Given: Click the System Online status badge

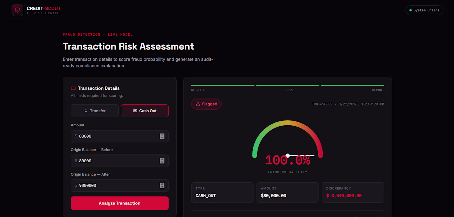Looking at the screenshot, I should point(424,10).
